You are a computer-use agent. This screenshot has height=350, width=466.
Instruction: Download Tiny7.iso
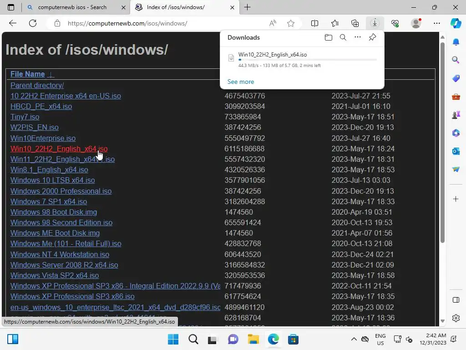(x=25, y=117)
